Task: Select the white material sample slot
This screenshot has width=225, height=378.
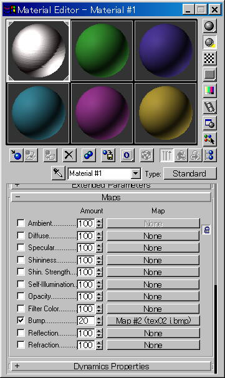Action: coord(38,51)
